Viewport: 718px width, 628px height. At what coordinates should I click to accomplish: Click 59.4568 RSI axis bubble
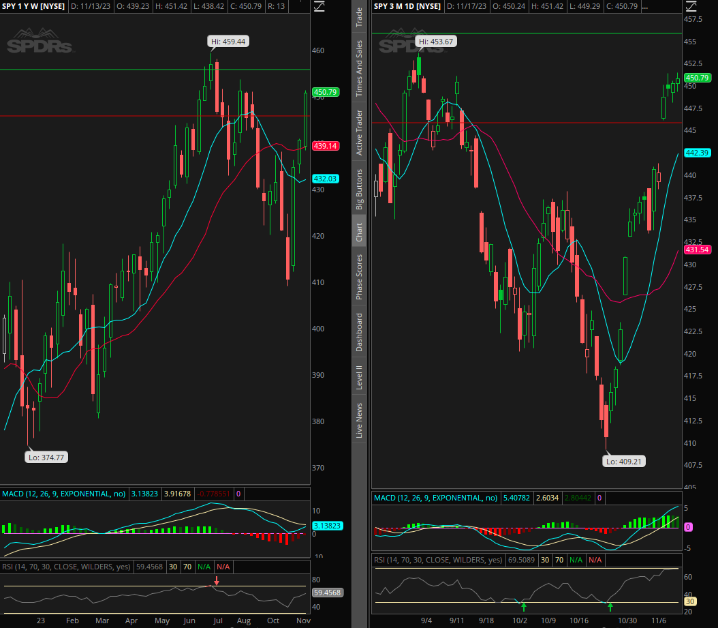pyautogui.click(x=328, y=593)
